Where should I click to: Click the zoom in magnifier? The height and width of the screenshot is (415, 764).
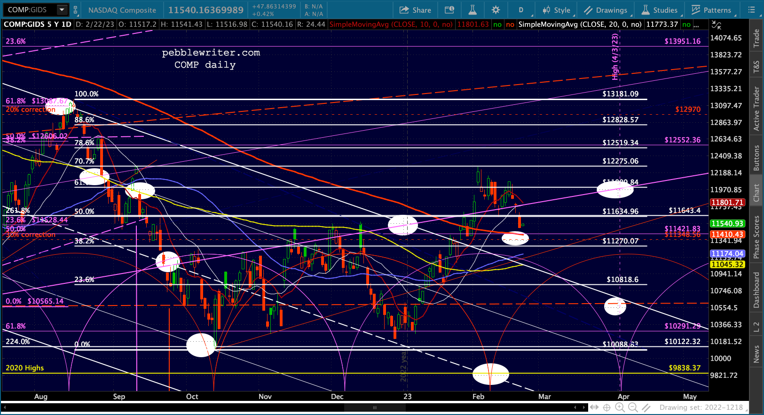click(x=620, y=407)
